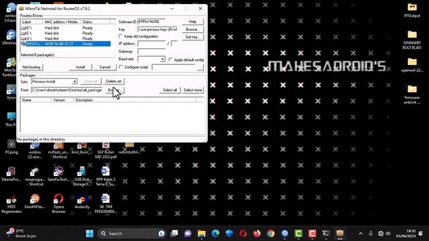Focus the IP address input field

coord(152,44)
